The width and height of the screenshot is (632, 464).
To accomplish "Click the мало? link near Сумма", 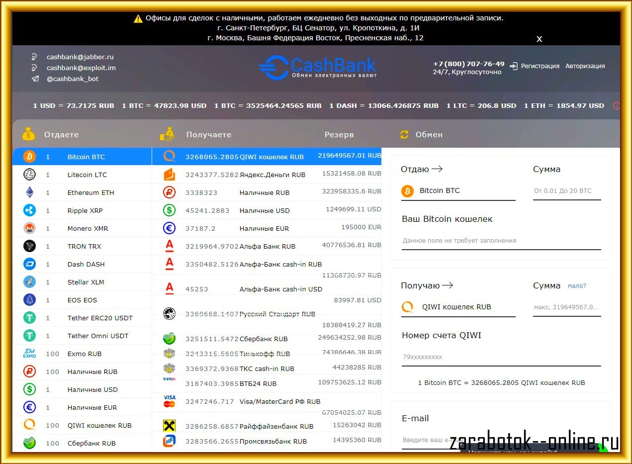I will point(577,286).
